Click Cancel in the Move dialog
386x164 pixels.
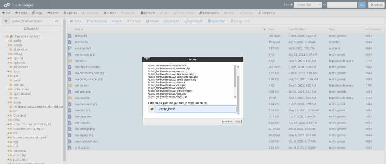point(237,122)
